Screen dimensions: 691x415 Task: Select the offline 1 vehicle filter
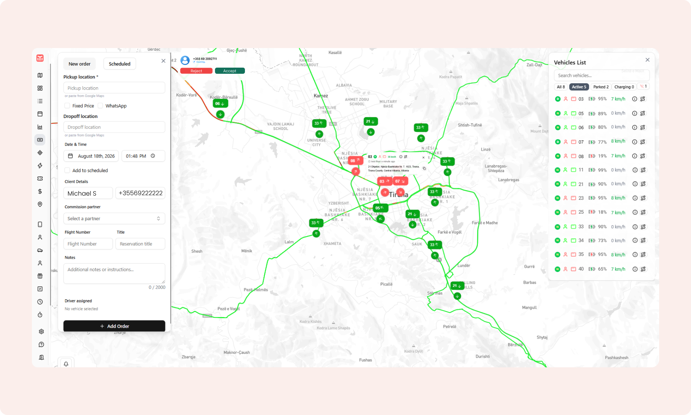pyautogui.click(x=643, y=86)
